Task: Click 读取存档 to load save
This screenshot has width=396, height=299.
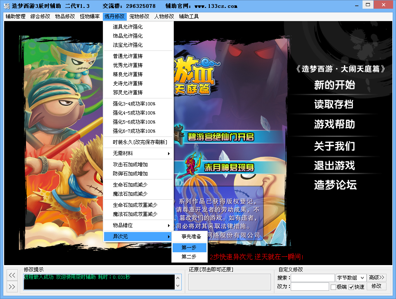Action: pyautogui.click(x=334, y=104)
